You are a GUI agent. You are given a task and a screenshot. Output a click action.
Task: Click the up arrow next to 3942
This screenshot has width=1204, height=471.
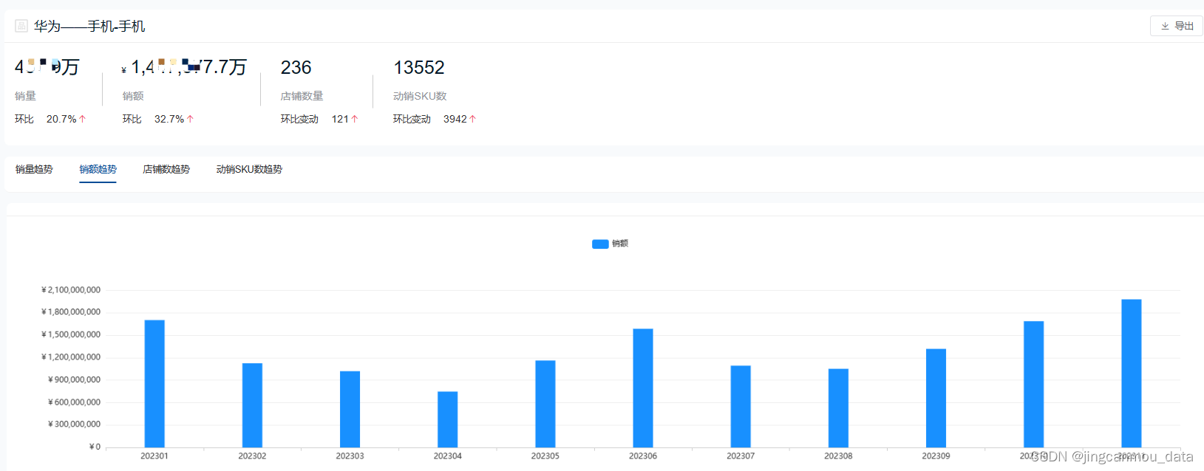473,119
